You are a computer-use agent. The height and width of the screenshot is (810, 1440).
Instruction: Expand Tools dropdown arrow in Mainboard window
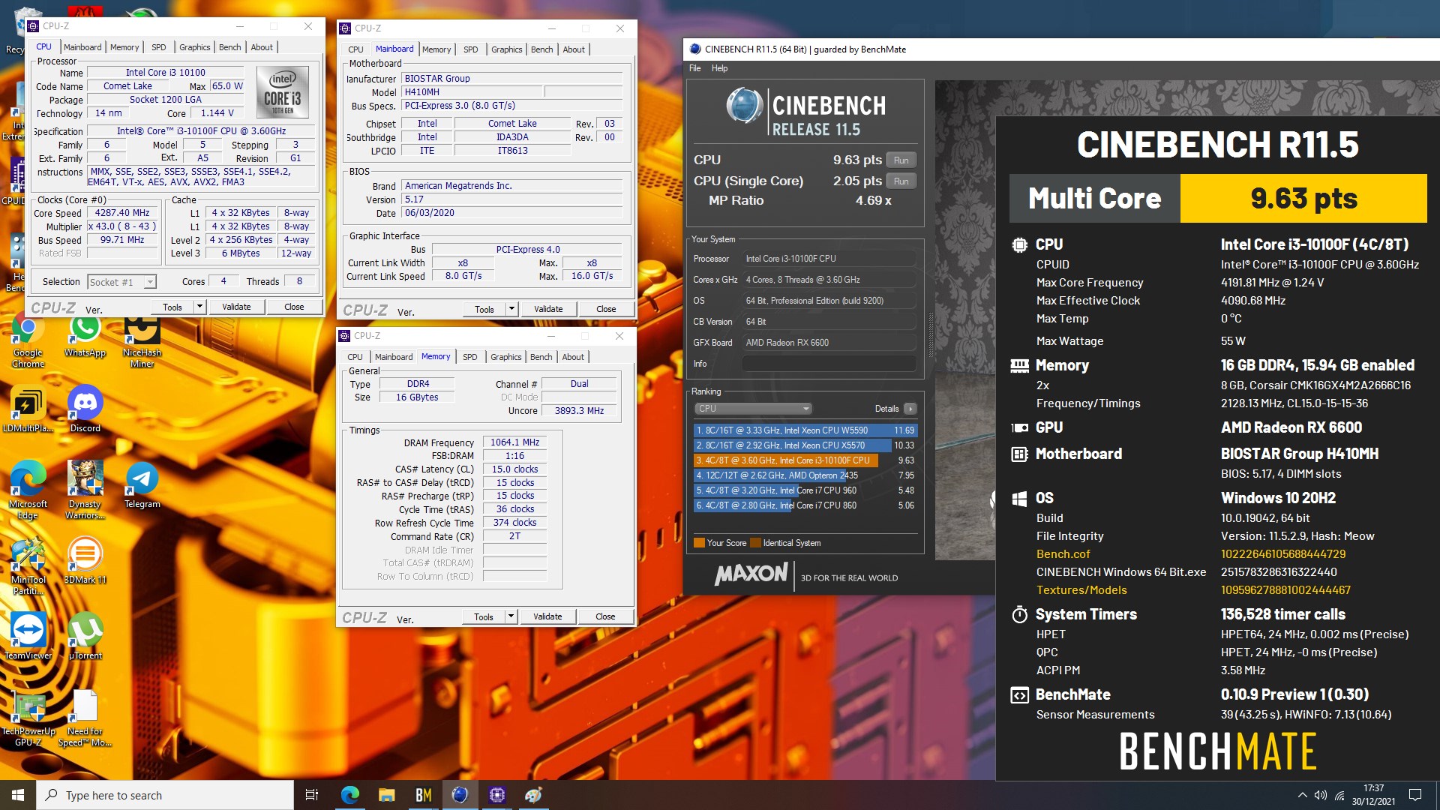click(x=511, y=309)
